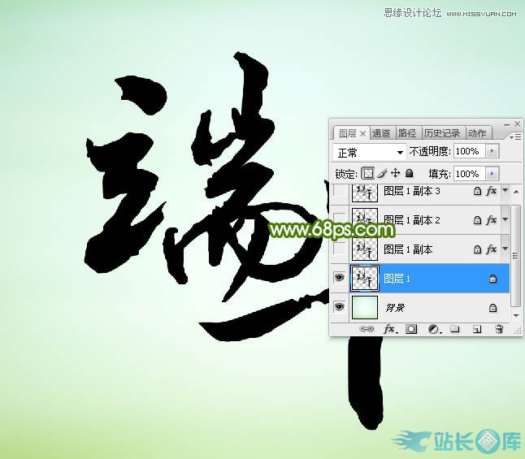Open the opacity 不透明度 slider arrow

point(492,152)
